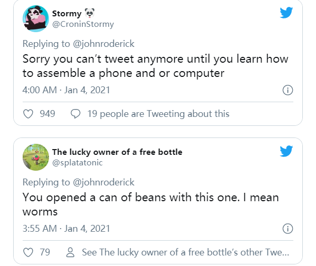Visit the @splatatonic handle
The height and width of the screenshot is (266, 316).
pyautogui.click(x=77, y=163)
